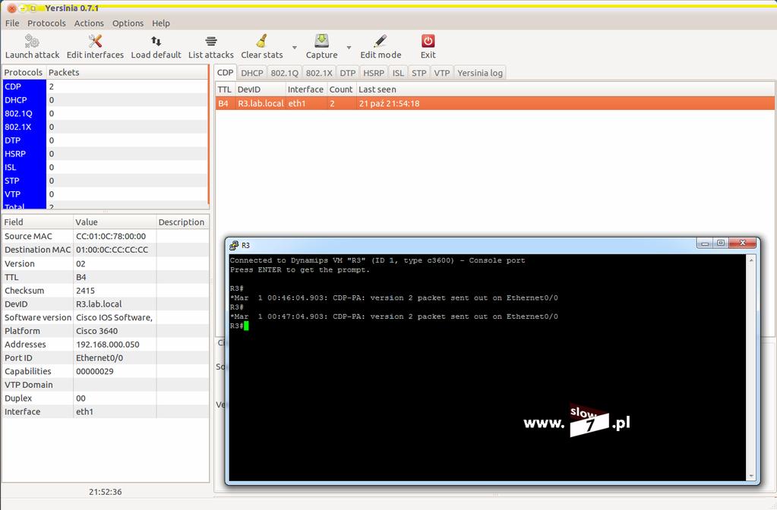The image size is (777, 510).
Task: Close the Yersinia window
Action: click(12, 8)
